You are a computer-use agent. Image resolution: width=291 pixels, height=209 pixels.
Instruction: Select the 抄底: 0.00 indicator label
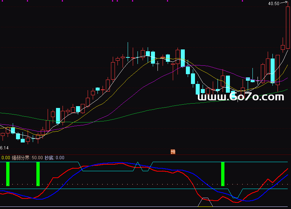pyautogui.click(x=54, y=158)
